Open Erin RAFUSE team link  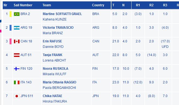[52, 41]
